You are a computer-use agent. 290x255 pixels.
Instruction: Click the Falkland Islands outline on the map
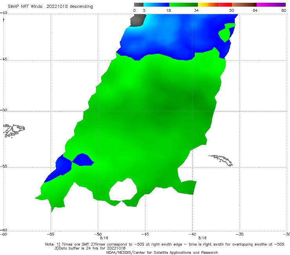14,131
